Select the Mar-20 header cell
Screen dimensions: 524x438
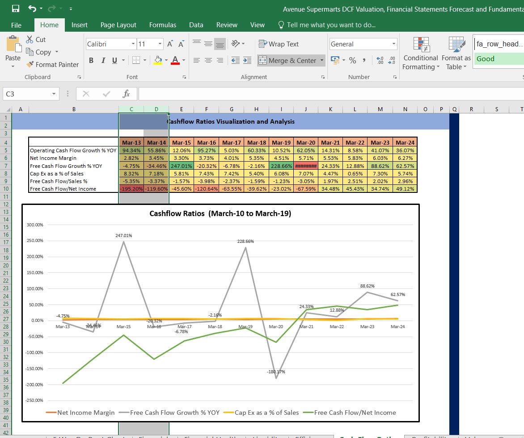(306, 142)
